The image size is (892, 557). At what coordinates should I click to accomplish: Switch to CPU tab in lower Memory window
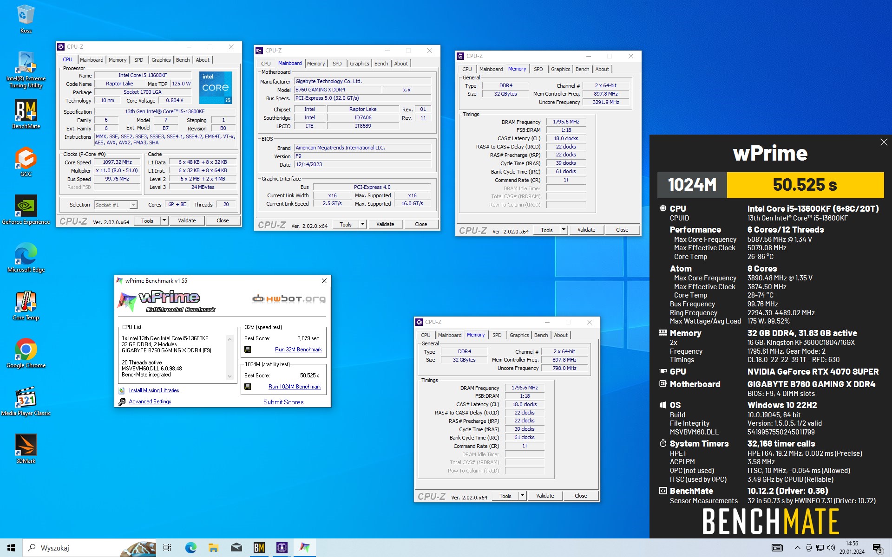pyautogui.click(x=426, y=335)
